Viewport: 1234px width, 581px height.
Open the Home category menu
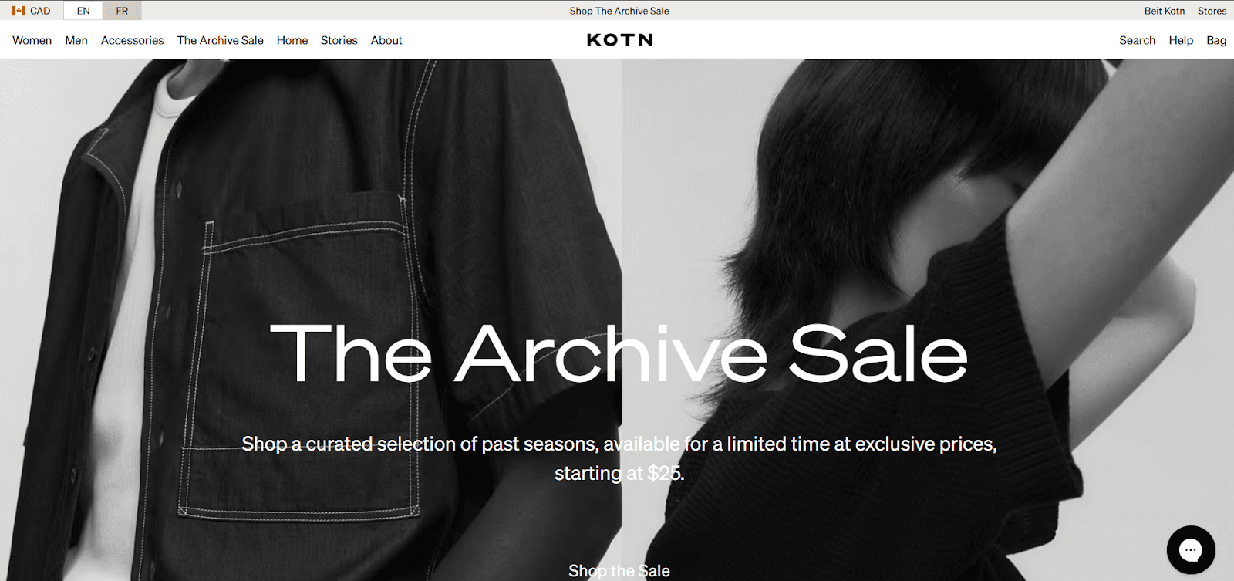[292, 40]
